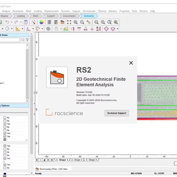Open the rainbow color wheel display options
The width and height of the screenshot is (177, 177).
41,22
